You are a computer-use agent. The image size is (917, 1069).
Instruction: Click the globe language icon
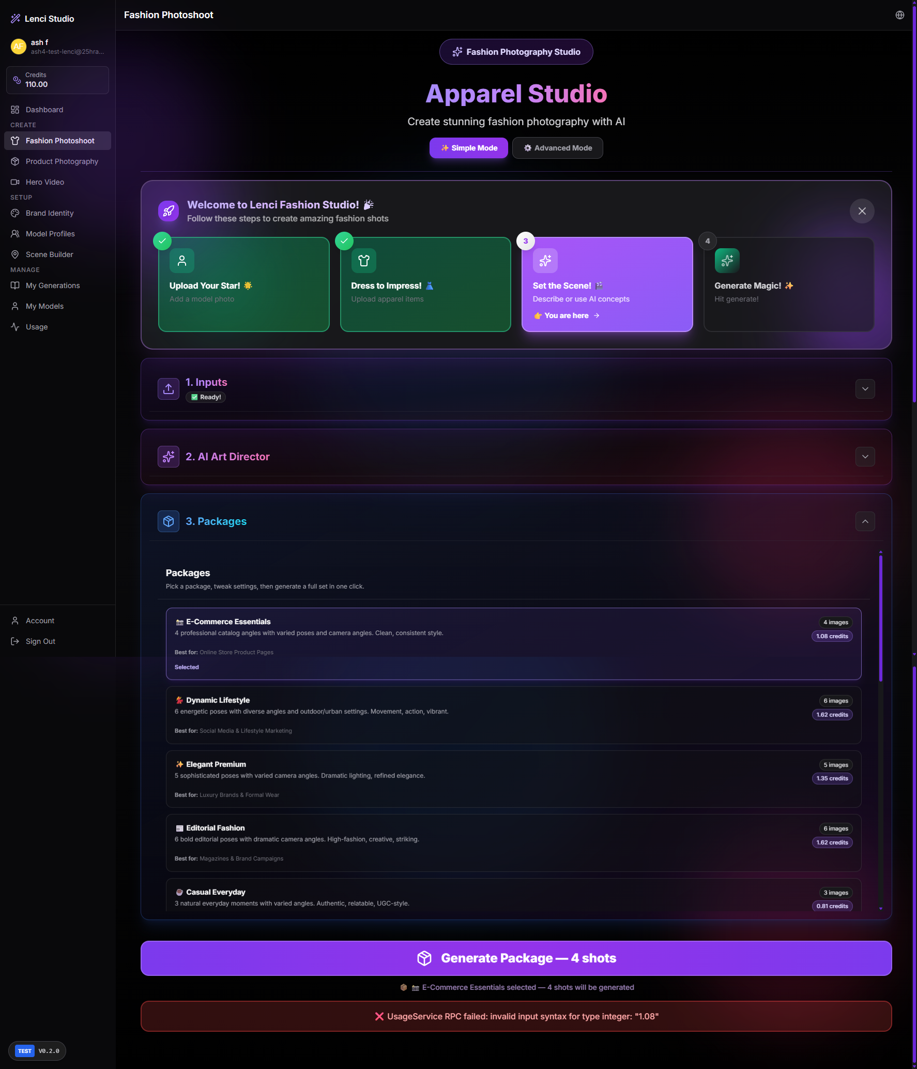pos(899,15)
